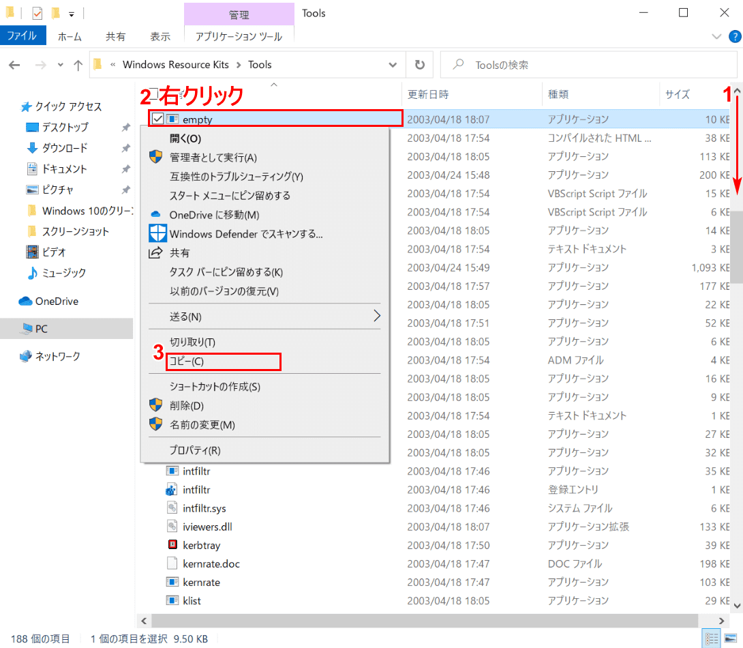The image size is (743, 648).
Task: Expand the ribbon chevron
Action: pyautogui.click(x=716, y=37)
